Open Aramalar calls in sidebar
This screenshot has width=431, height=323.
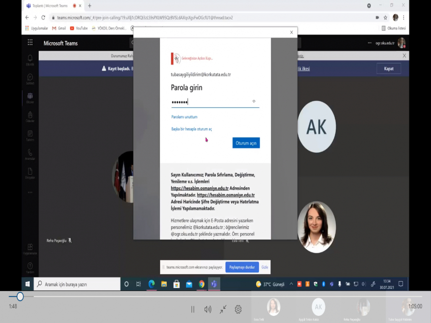pyautogui.click(x=30, y=155)
